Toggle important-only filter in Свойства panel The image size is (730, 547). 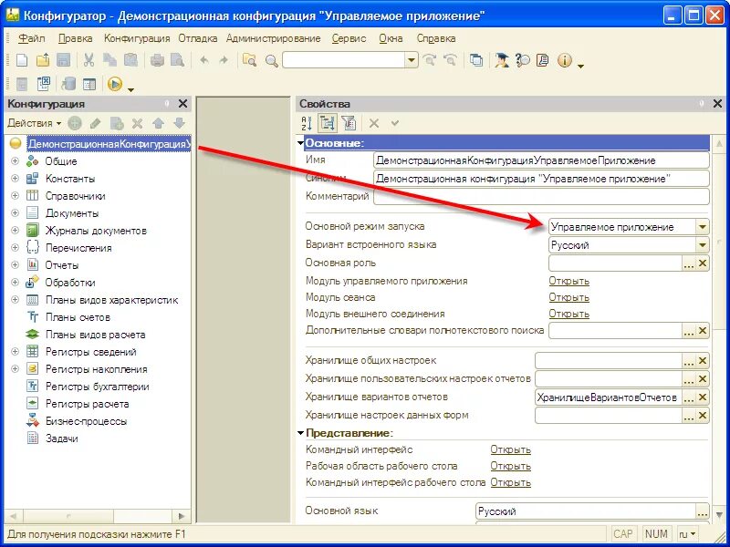[349, 123]
